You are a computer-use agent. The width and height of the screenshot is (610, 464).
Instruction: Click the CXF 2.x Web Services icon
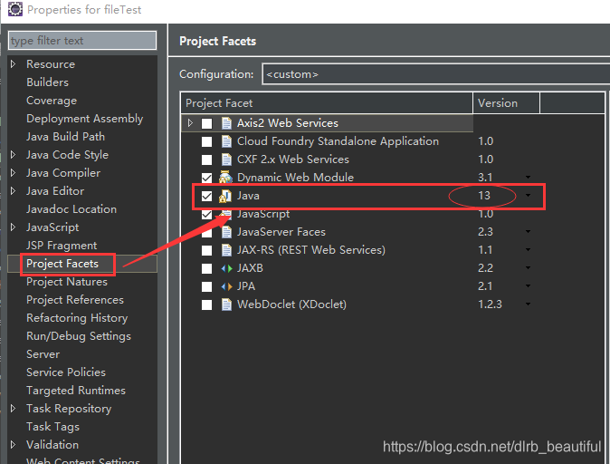tap(226, 159)
